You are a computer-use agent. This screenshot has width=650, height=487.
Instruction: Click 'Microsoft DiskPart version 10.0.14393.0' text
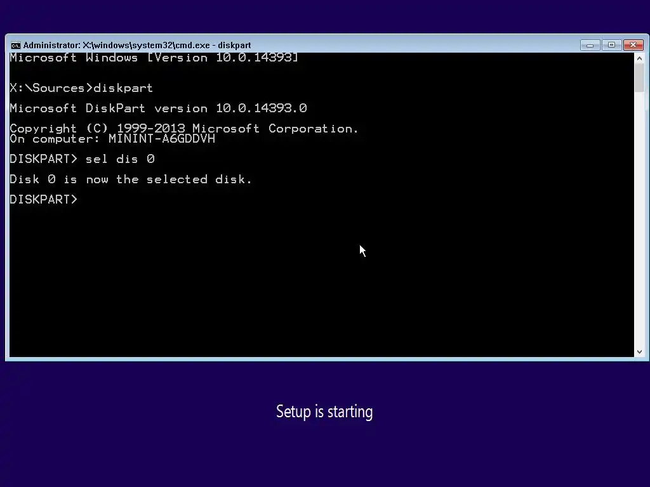158,108
